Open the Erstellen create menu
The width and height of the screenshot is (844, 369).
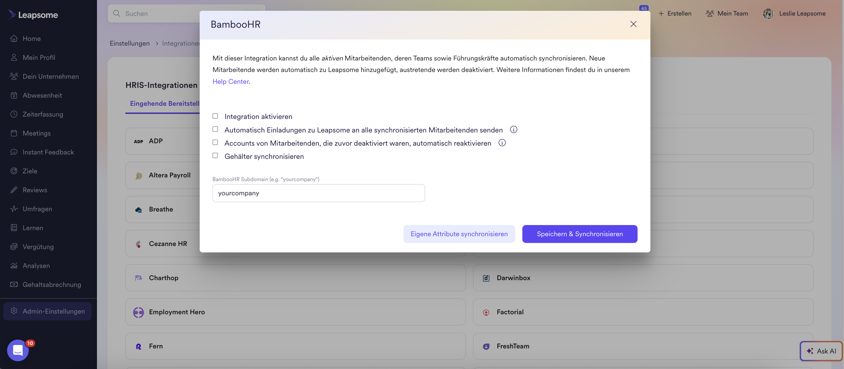tap(675, 14)
